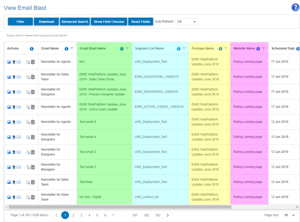Click the Download button
This screenshot has width=300, height=222.
coord(46,22)
